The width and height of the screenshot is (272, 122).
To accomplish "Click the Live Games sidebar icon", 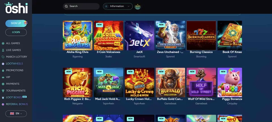I will pos(3,50).
